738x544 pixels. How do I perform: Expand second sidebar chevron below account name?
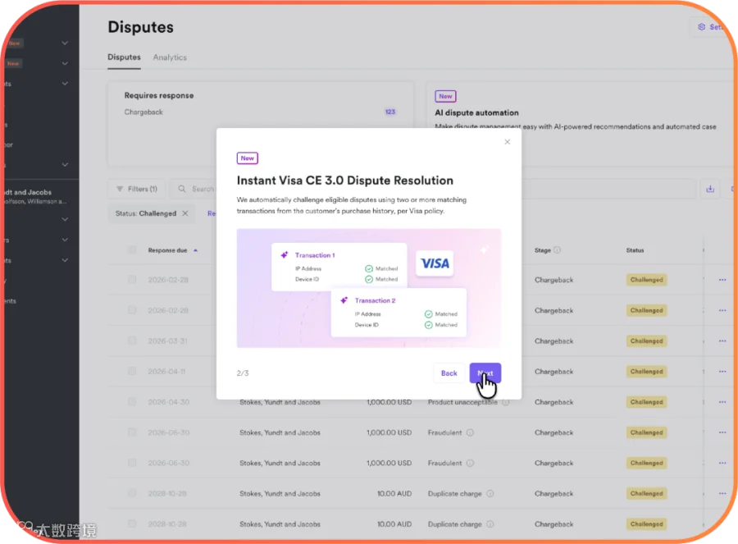pyautogui.click(x=65, y=240)
